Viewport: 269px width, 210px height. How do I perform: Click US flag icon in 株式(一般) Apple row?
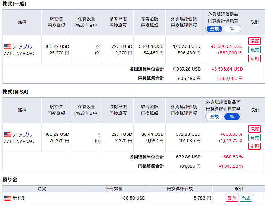click(x=8, y=47)
